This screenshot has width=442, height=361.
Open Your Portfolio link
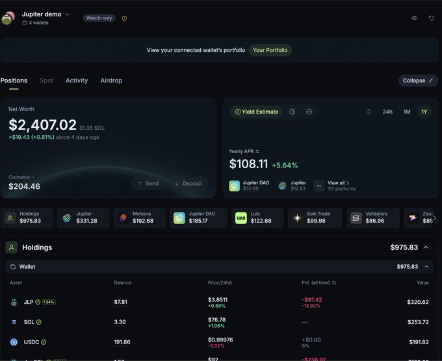pos(270,50)
